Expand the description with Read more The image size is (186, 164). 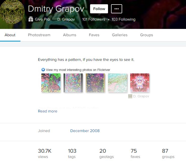tap(48, 111)
